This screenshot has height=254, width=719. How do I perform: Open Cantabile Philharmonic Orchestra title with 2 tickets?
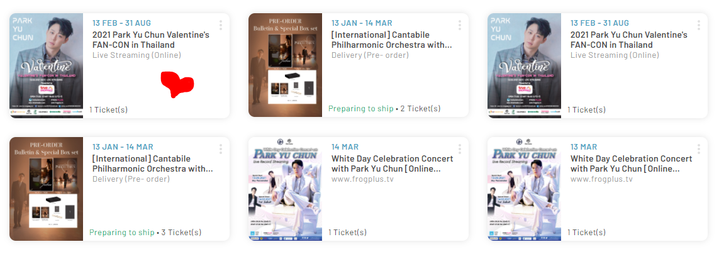coord(391,40)
